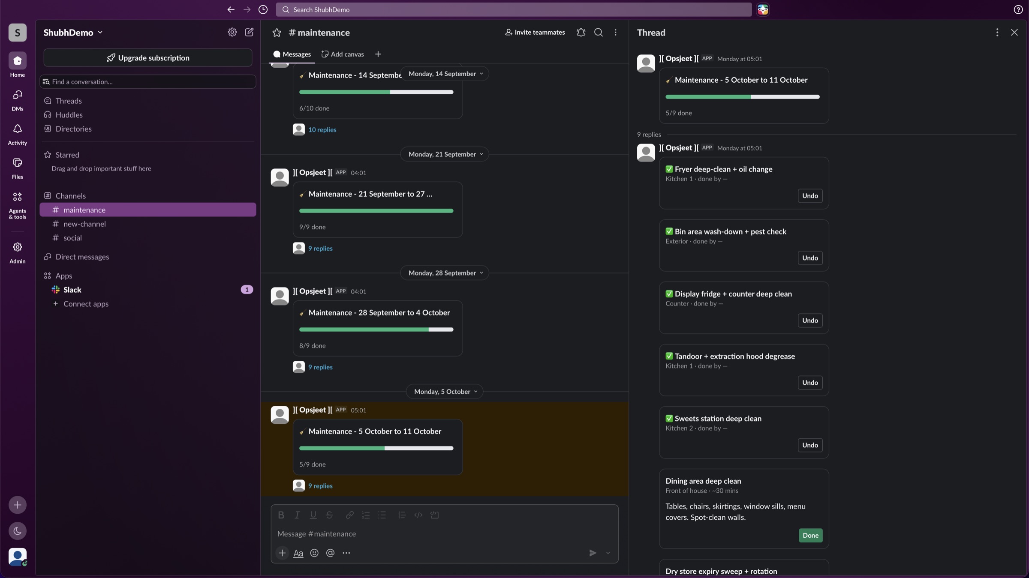Select the Add canvas tab
1029x578 pixels.
coord(343,54)
